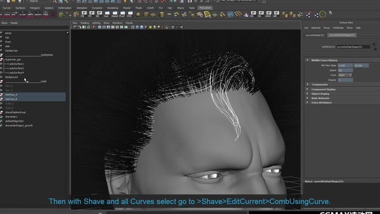Open viewport Lighting menu

coord(96,23)
